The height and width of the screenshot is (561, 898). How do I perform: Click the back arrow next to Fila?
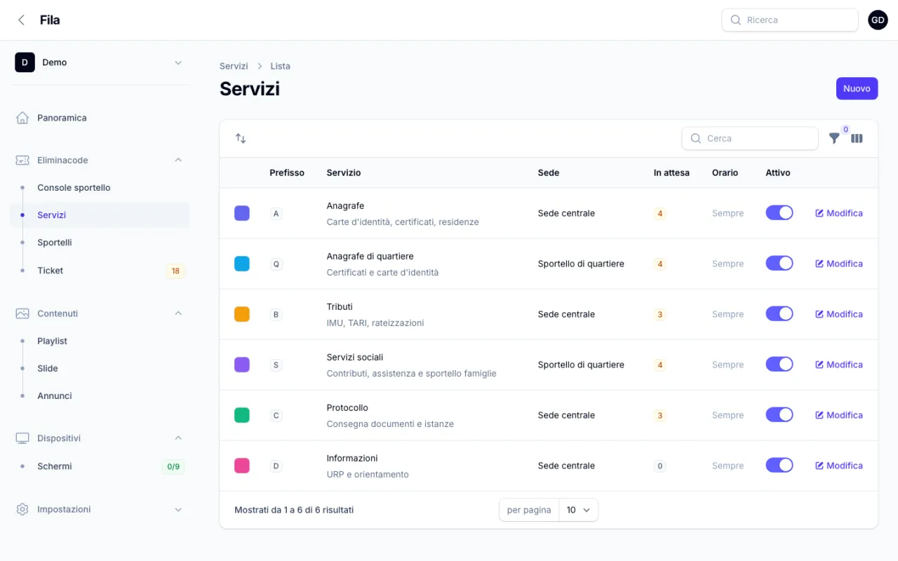point(22,20)
